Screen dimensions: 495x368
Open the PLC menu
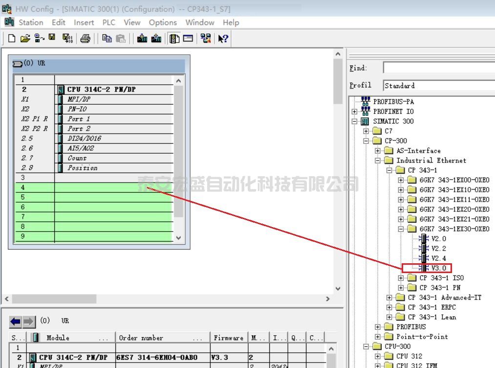(x=108, y=23)
